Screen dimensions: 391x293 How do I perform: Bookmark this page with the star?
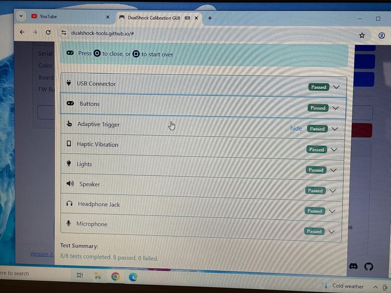pos(362,36)
